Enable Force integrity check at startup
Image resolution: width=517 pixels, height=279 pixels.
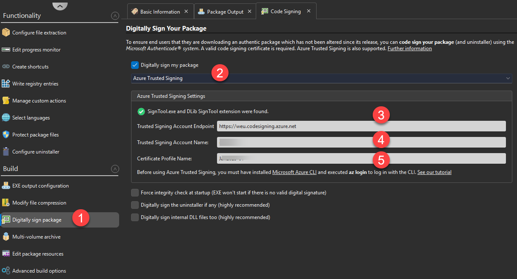(135, 193)
